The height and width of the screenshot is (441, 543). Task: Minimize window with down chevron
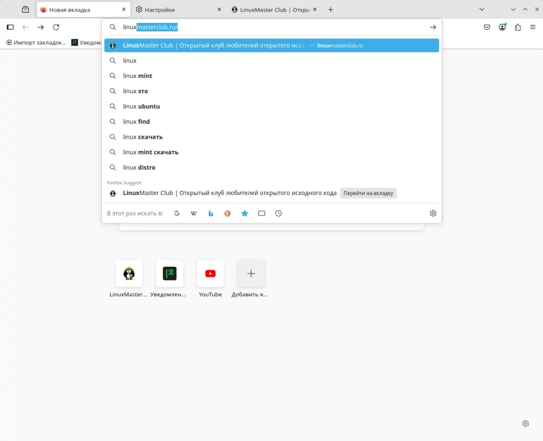click(x=513, y=10)
